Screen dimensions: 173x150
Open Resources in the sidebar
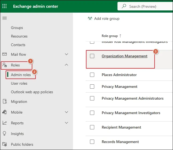tap(19, 36)
